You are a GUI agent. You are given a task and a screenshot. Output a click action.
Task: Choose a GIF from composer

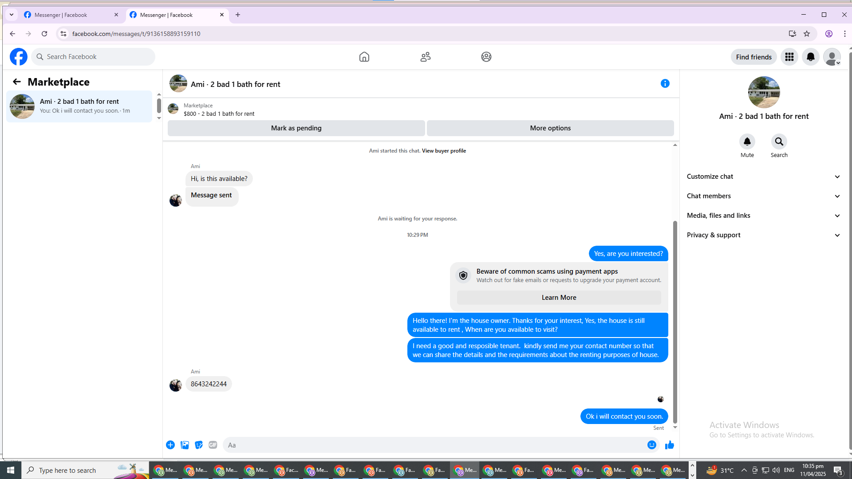[213, 445]
